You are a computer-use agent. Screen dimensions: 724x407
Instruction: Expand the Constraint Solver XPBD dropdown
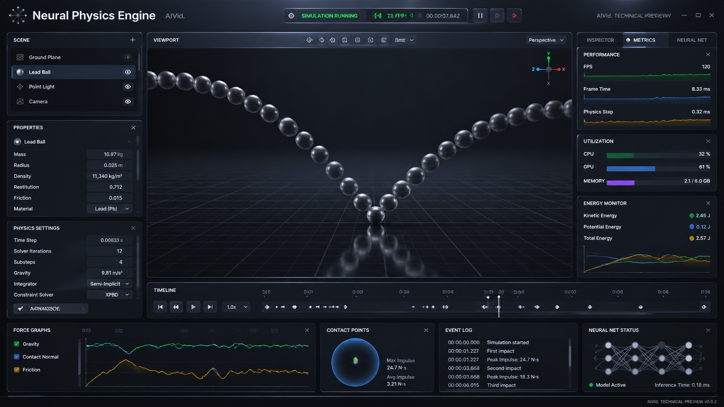[110, 295]
